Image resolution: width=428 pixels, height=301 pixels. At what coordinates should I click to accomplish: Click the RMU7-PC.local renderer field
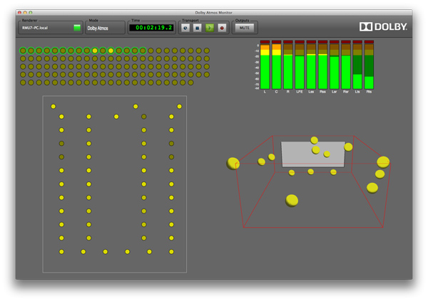coord(51,28)
